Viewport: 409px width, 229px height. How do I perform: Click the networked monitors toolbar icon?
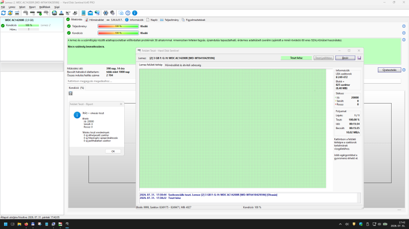(97, 13)
